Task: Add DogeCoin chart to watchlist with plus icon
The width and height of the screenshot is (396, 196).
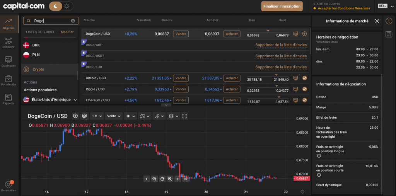Action: [x=75, y=116]
